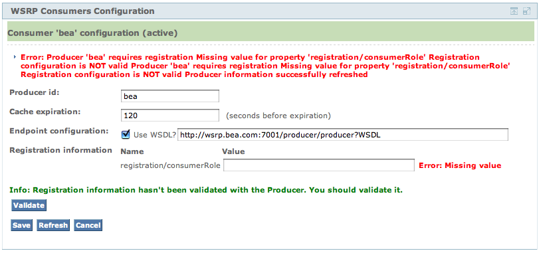Cancel the configuration changes
The image size is (541, 253).
click(x=88, y=225)
